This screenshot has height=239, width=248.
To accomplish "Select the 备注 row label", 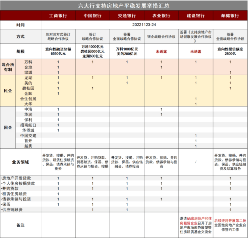I will click(x=20, y=225).
